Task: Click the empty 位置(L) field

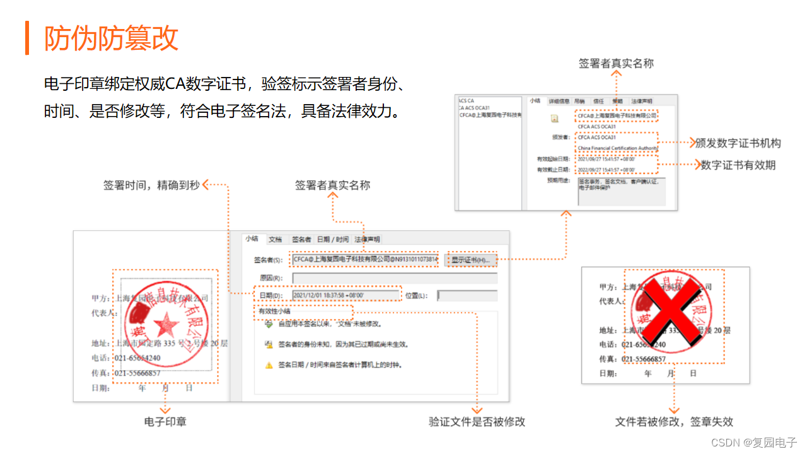Action: click(x=467, y=295)
